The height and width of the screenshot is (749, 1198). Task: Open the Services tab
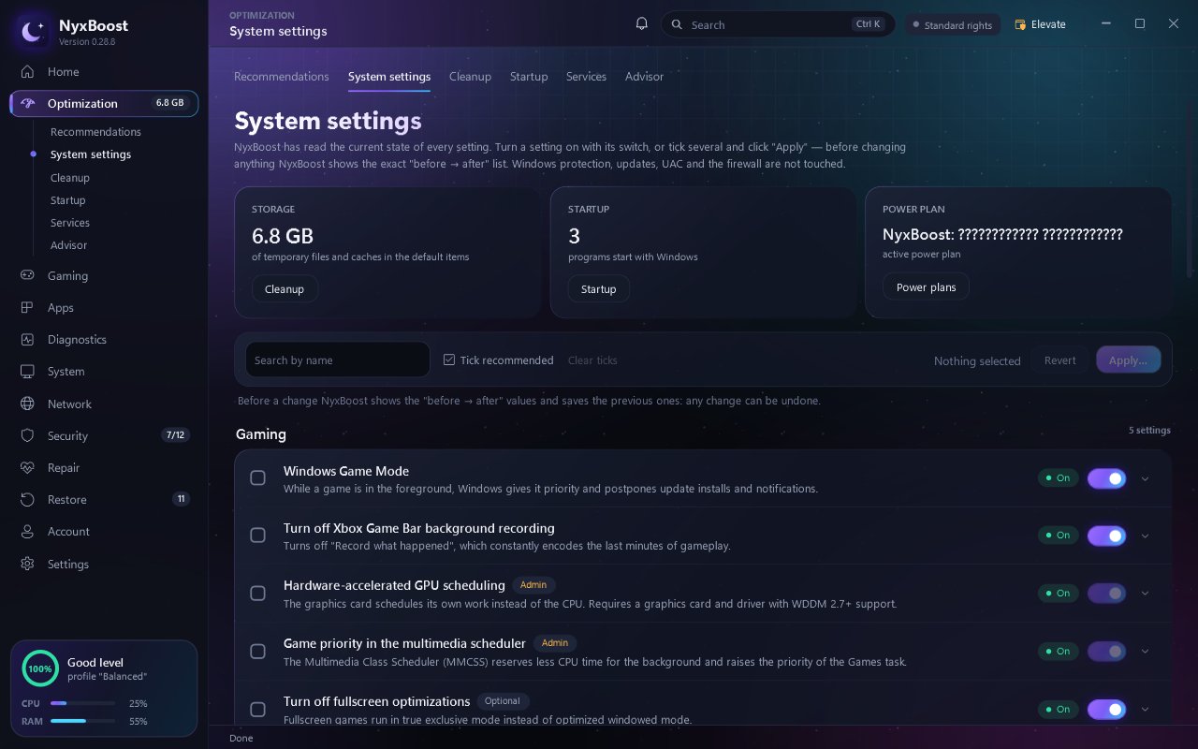pyautogui.click(x=586, y=77)
